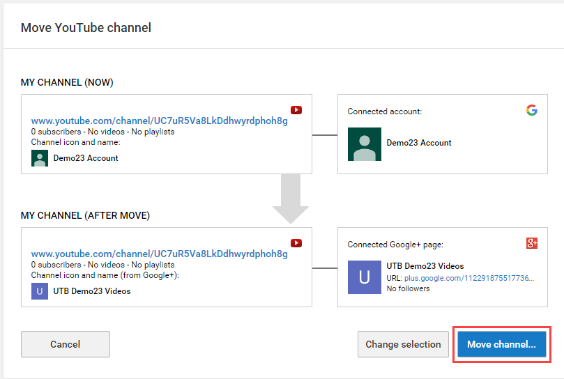Click the 'Connected Google+ page:' label
Screen dimensions: 564x379
coord(395,245)
